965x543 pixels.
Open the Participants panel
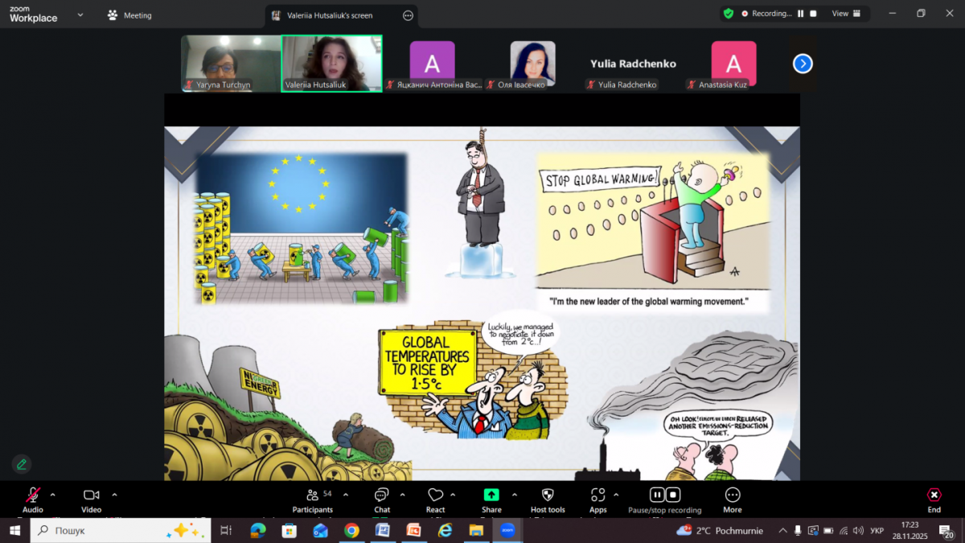(x=312, y=496)
